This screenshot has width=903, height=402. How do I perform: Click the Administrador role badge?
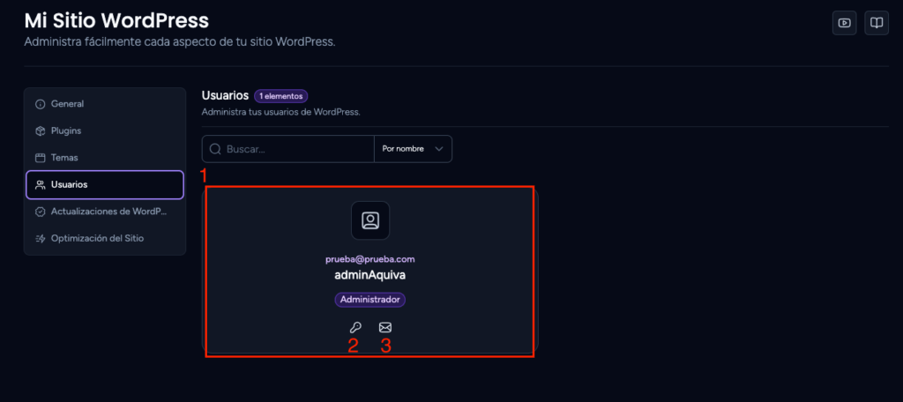click(x=370, y=300)
